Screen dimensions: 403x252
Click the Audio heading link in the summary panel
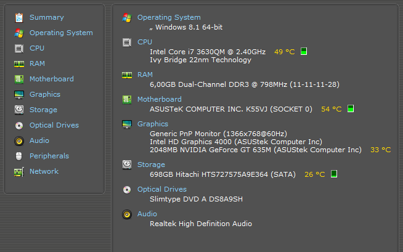point(147,214)
